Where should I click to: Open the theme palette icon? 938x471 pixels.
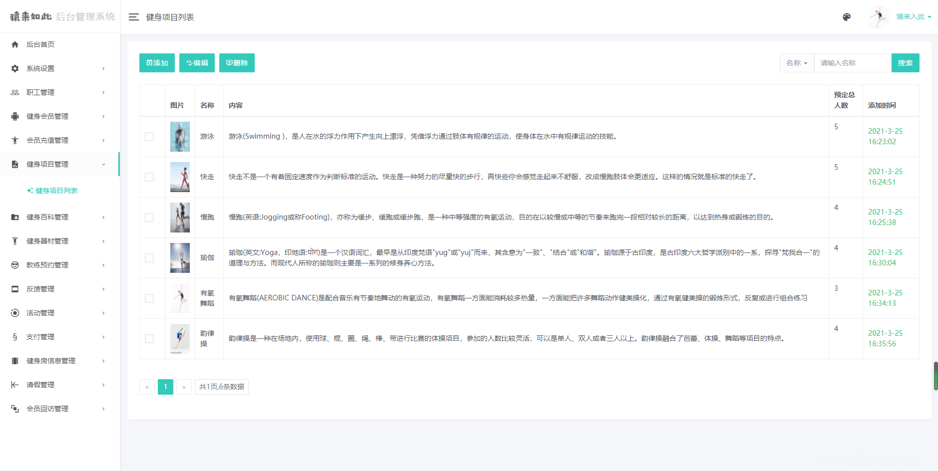coord(847,17)
